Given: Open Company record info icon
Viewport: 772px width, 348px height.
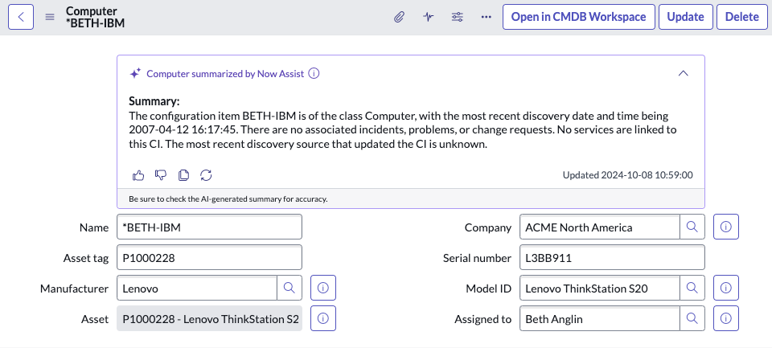Looking at the screenshot, I should pyautogui.click(x=725, y=227).
